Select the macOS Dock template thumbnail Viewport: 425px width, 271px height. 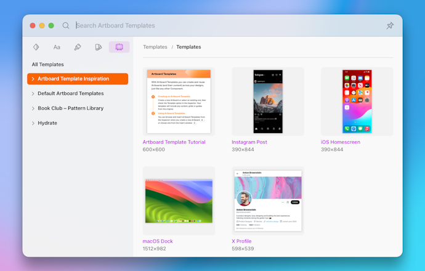[x=179, y=200]
